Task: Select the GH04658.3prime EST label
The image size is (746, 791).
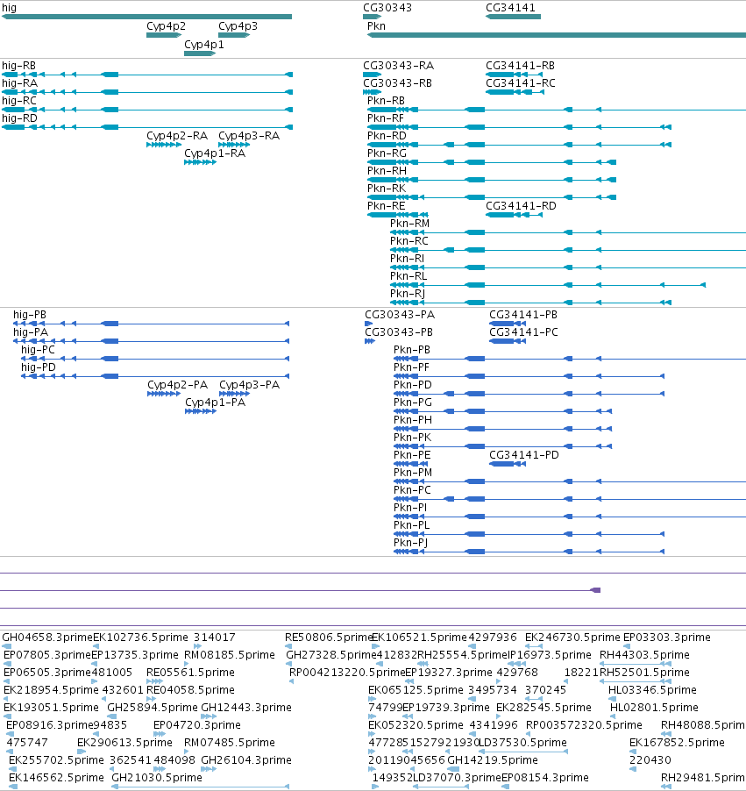Action: click(x=47, y=638)
